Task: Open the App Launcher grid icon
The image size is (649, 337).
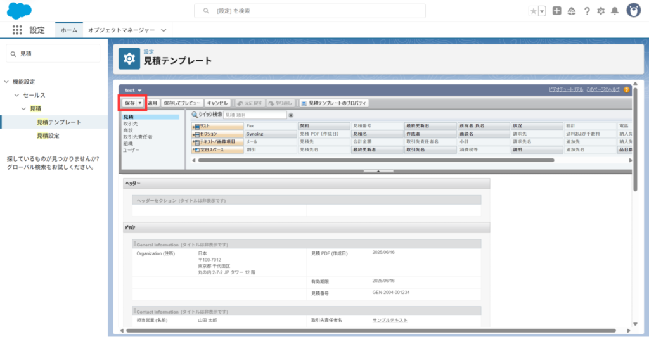Action: [17, 30]
